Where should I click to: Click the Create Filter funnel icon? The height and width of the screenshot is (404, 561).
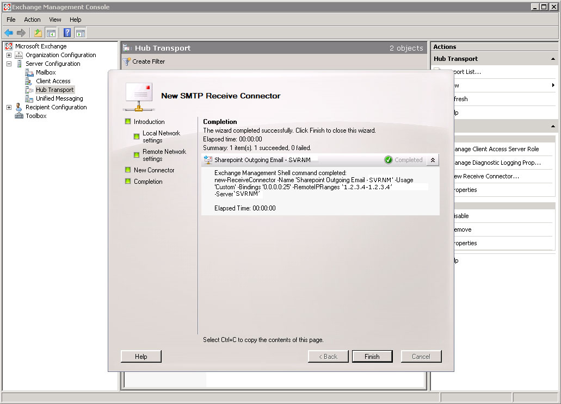(126, 61)
